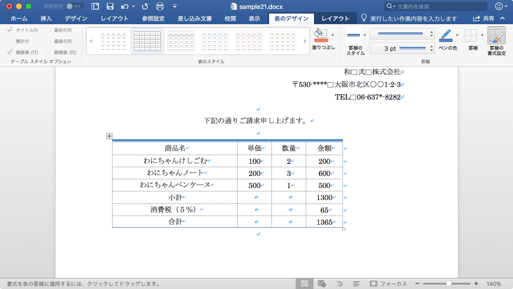Select the red-tinted table style thumbnail
The image size is (513, 289).
tap(249, 41)
